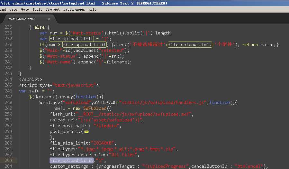289x169 pixels.
Task: Click 'var swfu' declaration on line 246
Action: pyautogui.click(x=29, y=91)
